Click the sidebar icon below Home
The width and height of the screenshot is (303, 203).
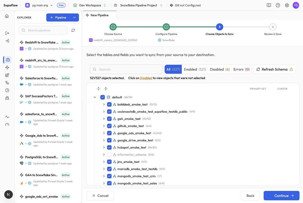[x=7, y=33]
